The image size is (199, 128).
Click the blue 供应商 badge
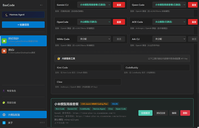click(x=115, y=104)
